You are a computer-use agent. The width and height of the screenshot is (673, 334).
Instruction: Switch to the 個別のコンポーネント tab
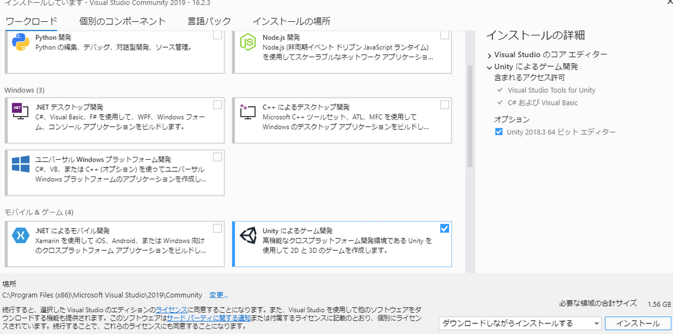tap(123, 20)
